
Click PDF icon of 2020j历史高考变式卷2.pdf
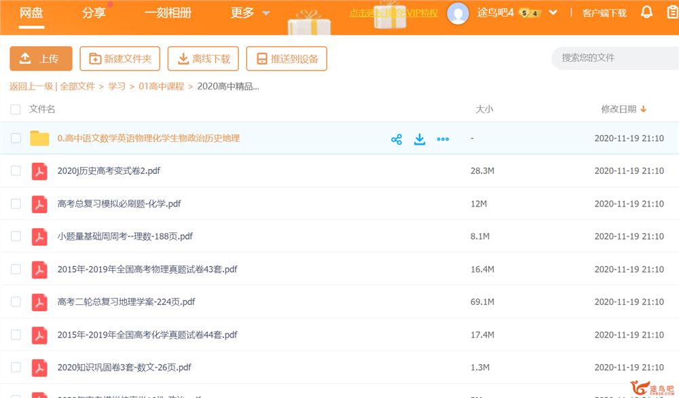[40, 171]
